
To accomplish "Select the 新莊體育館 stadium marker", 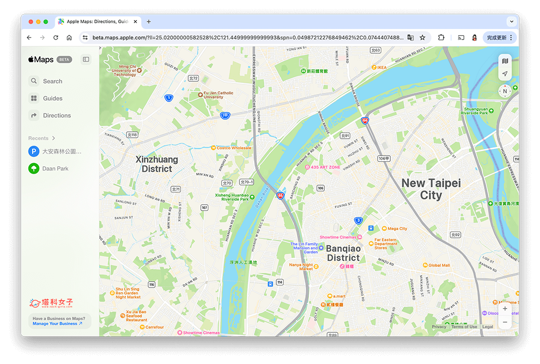I will click(x=303, y=71).
